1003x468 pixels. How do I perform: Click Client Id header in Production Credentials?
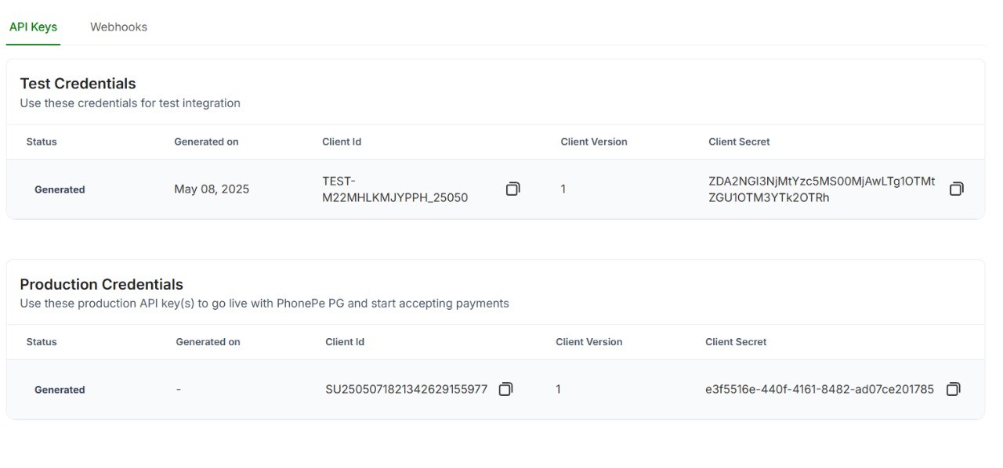pyautogui.click(x=345, y=342)
